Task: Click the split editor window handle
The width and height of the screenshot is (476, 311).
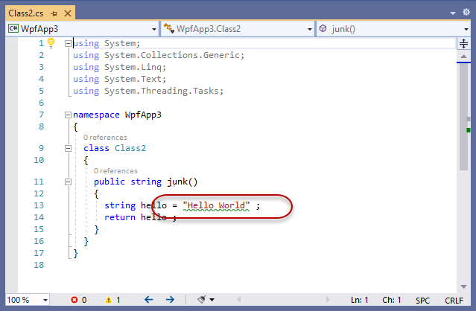Action: 463,43
